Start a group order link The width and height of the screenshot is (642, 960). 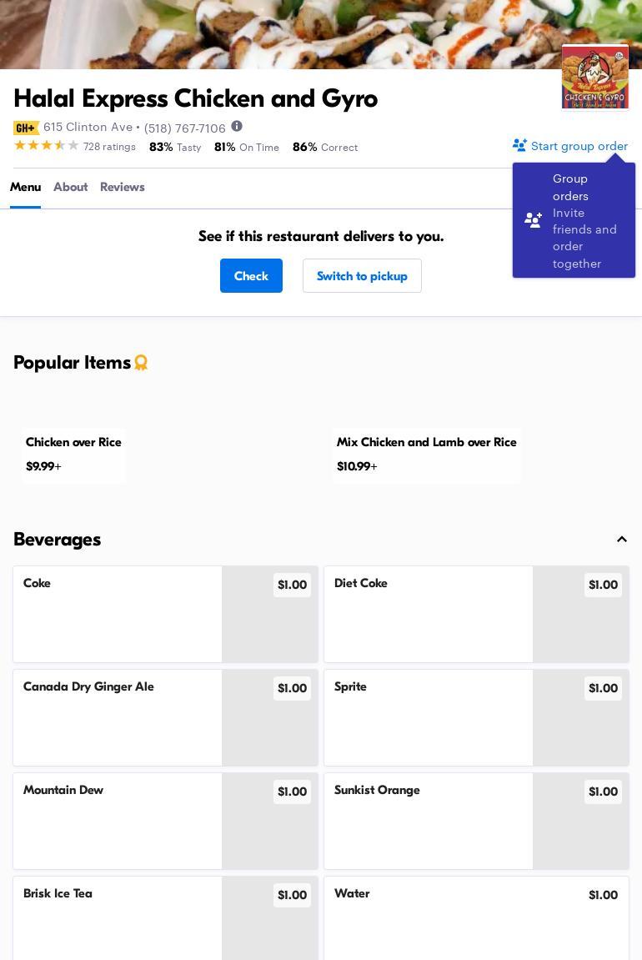tap(579, 146)
